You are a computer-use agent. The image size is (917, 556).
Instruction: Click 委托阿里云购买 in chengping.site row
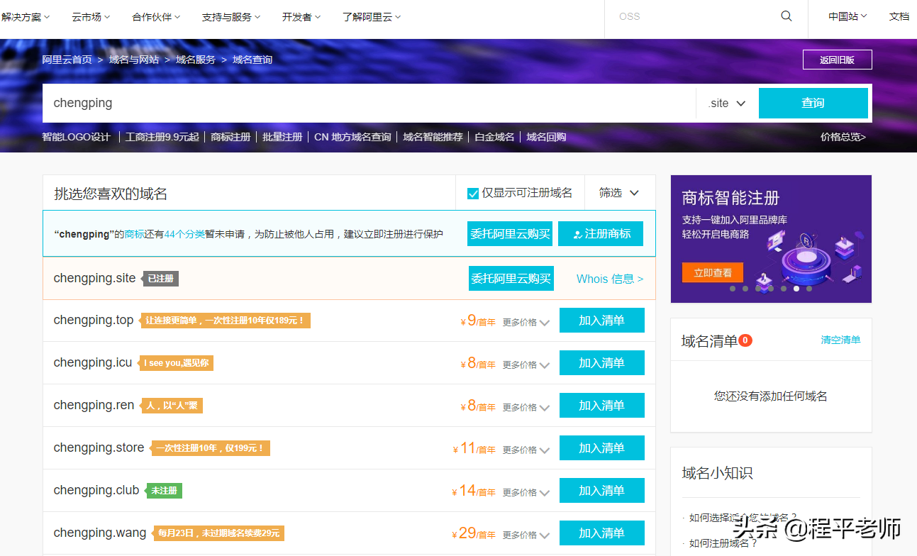click(511, 279)
